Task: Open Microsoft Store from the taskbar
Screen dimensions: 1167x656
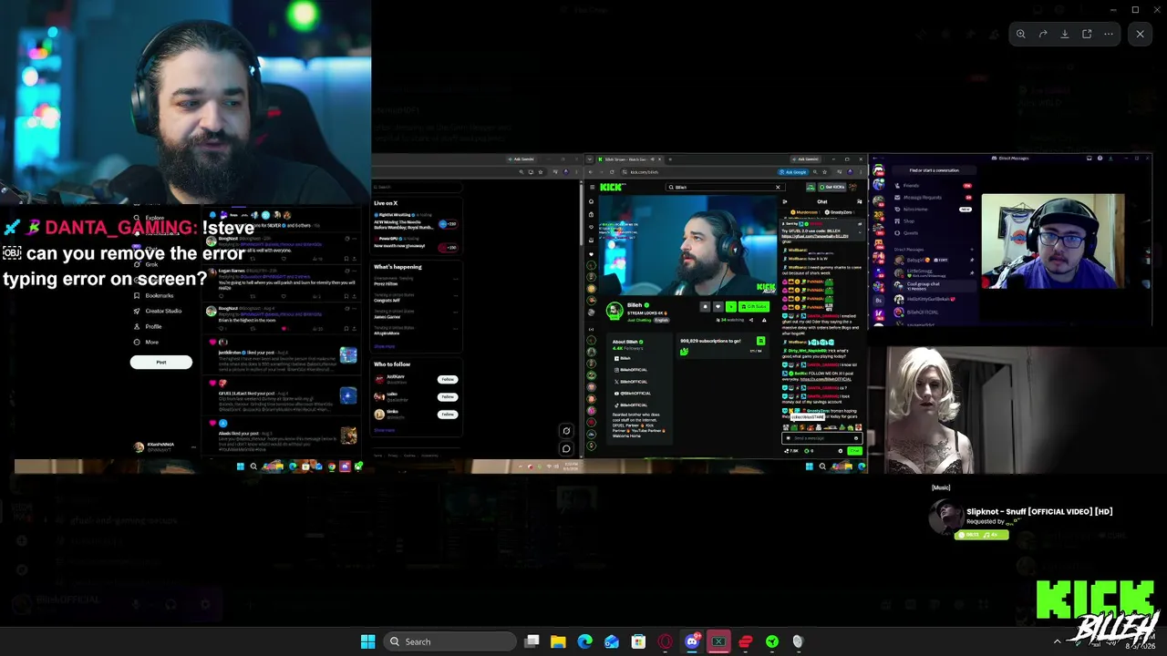Action: [638, 641]
